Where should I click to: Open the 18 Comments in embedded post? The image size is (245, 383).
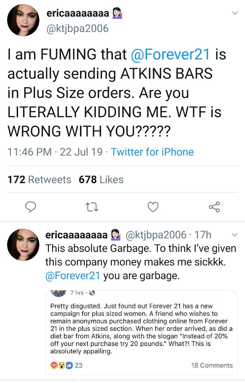[212, 365]
